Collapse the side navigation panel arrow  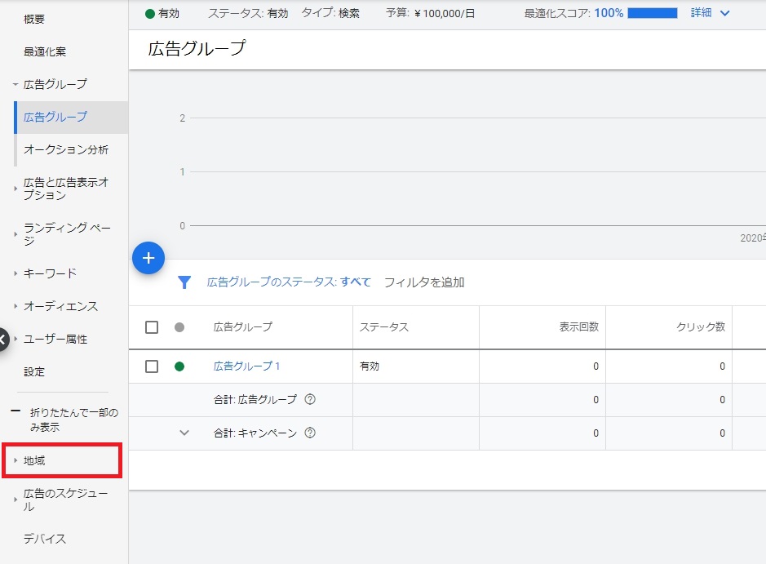[x=3, y=340]
